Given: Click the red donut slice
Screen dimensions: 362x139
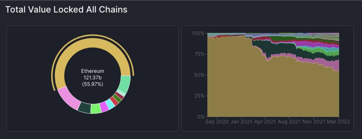Looking at the screenshot, I should (x=114, y=101).
